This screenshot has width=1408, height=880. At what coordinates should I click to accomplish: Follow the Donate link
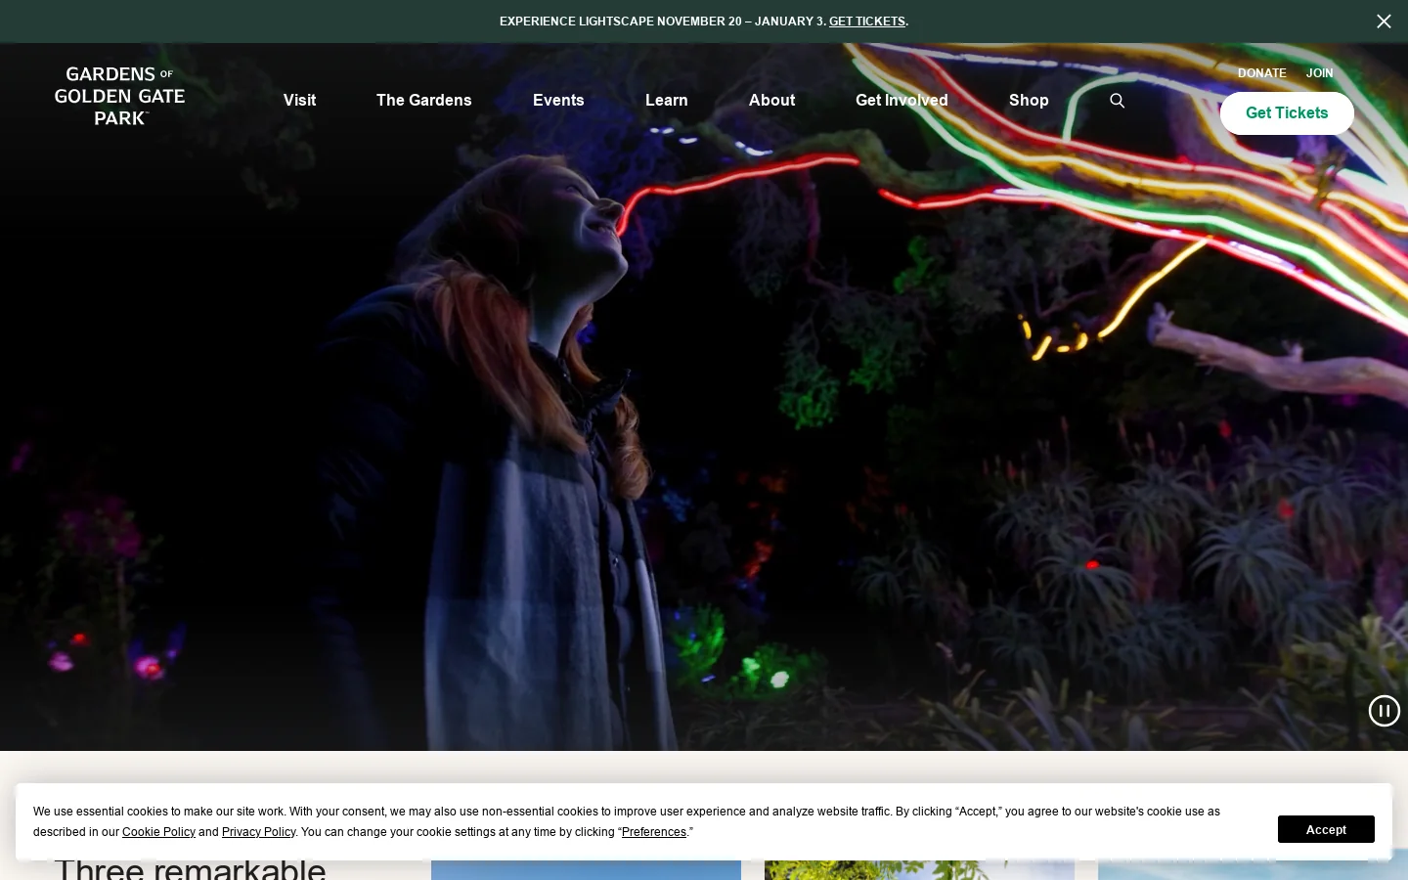1261,73
